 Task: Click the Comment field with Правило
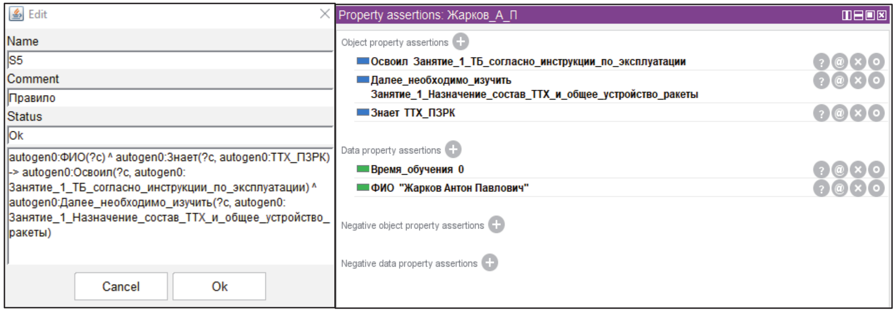[x=170, y=98]
